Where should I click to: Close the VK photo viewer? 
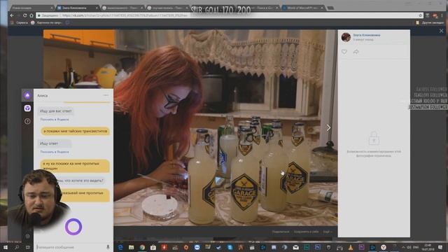coord(442,31)
